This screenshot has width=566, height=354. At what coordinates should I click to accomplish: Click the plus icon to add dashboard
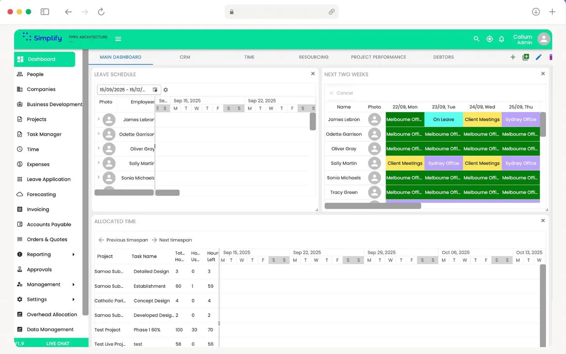point(513,57)
